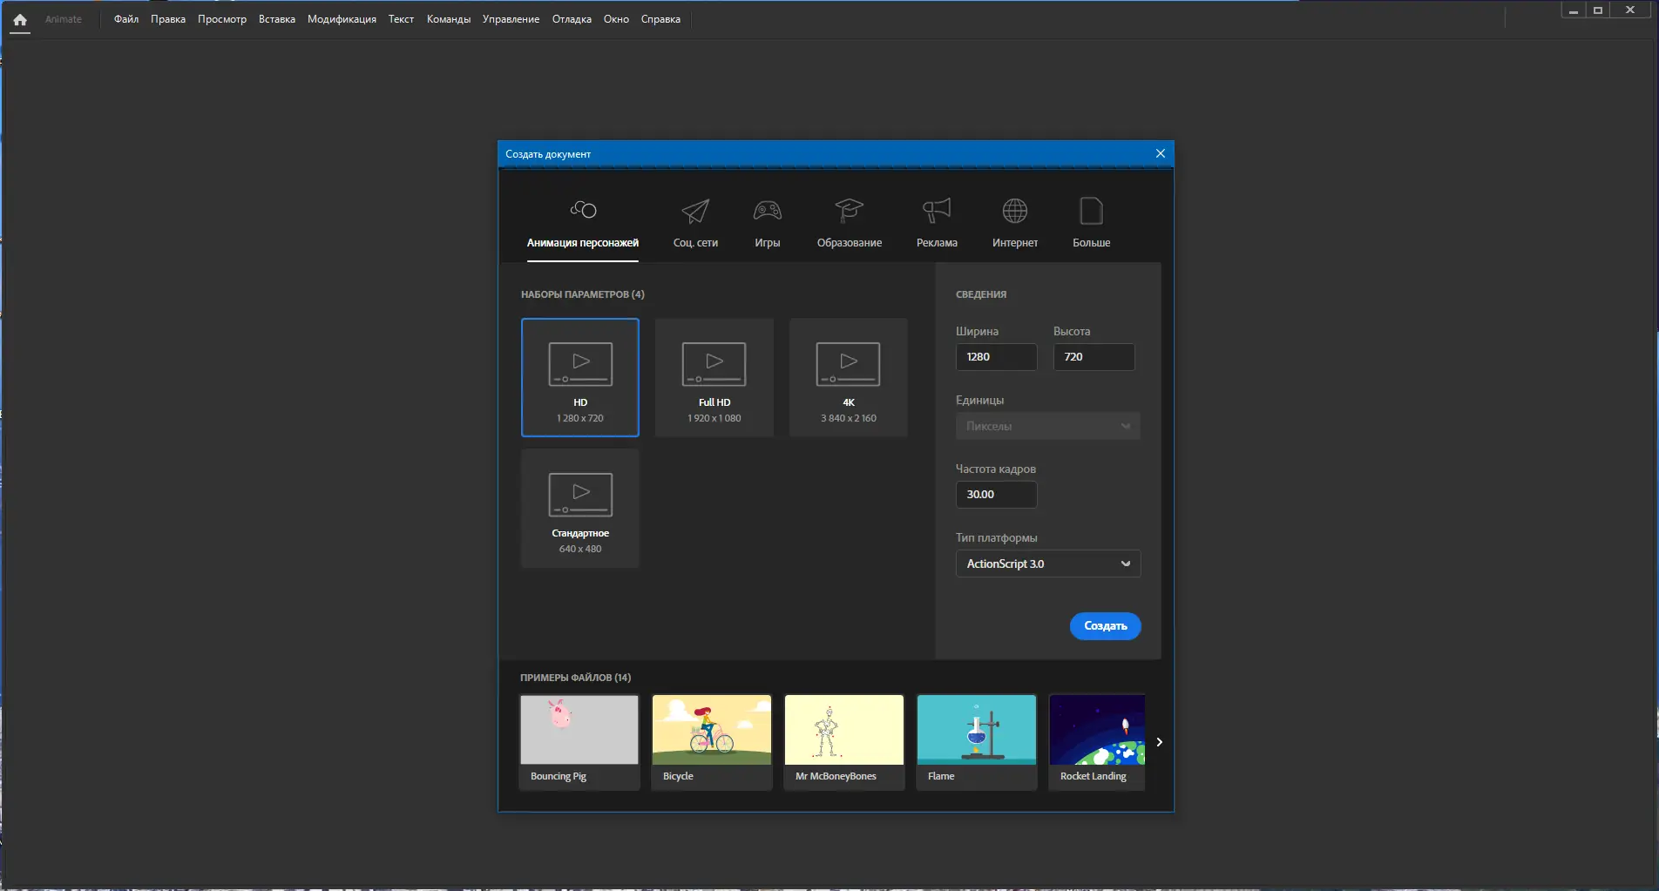Select the 4K 3840x2160 preset

tap(847, 377)
